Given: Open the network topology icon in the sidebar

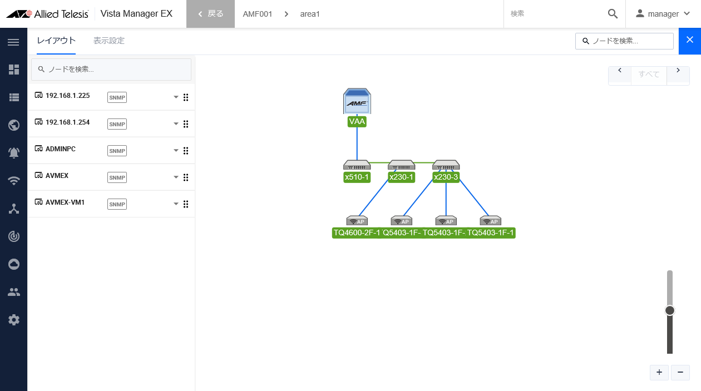Looking at the screenshot, I should 14,209.
